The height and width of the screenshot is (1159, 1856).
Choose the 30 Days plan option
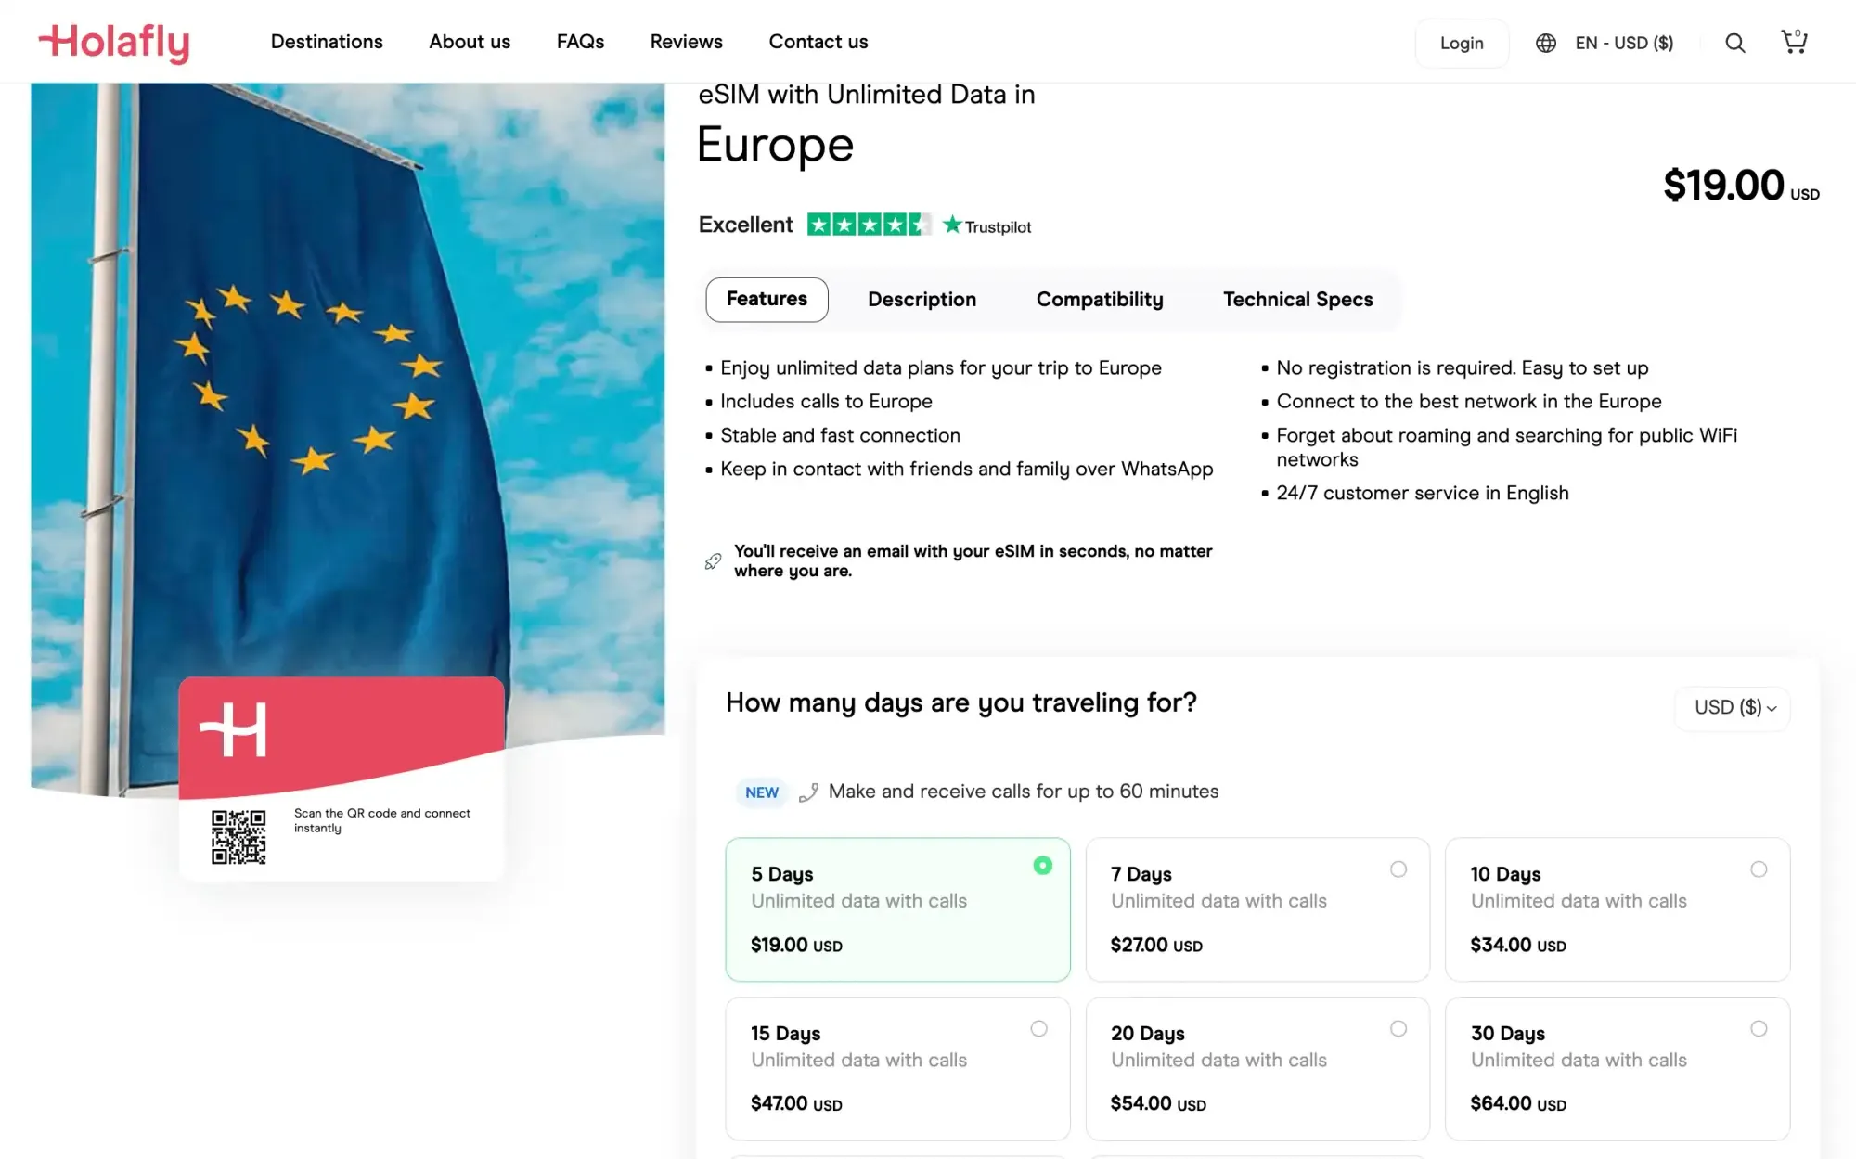[x=1617, y=1068]
